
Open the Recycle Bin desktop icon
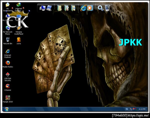pyautogui.click(x=8, y=41)
